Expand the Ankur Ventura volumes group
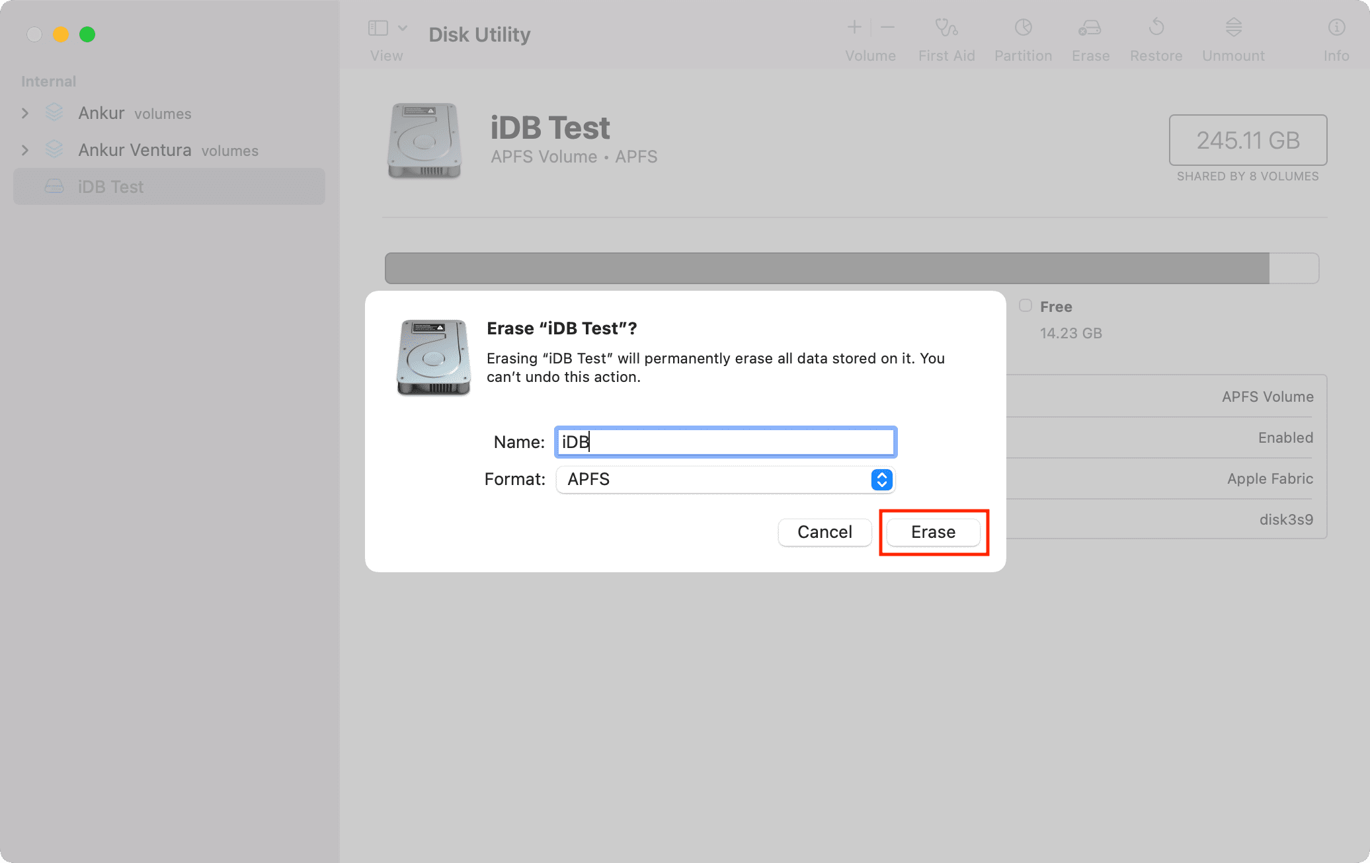Screen dimensions: 1370x863 point(25,150)
